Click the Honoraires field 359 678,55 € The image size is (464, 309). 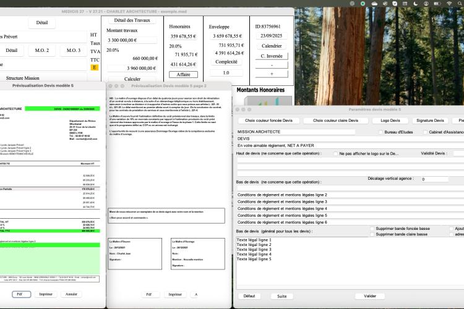(x=183, y=36)
